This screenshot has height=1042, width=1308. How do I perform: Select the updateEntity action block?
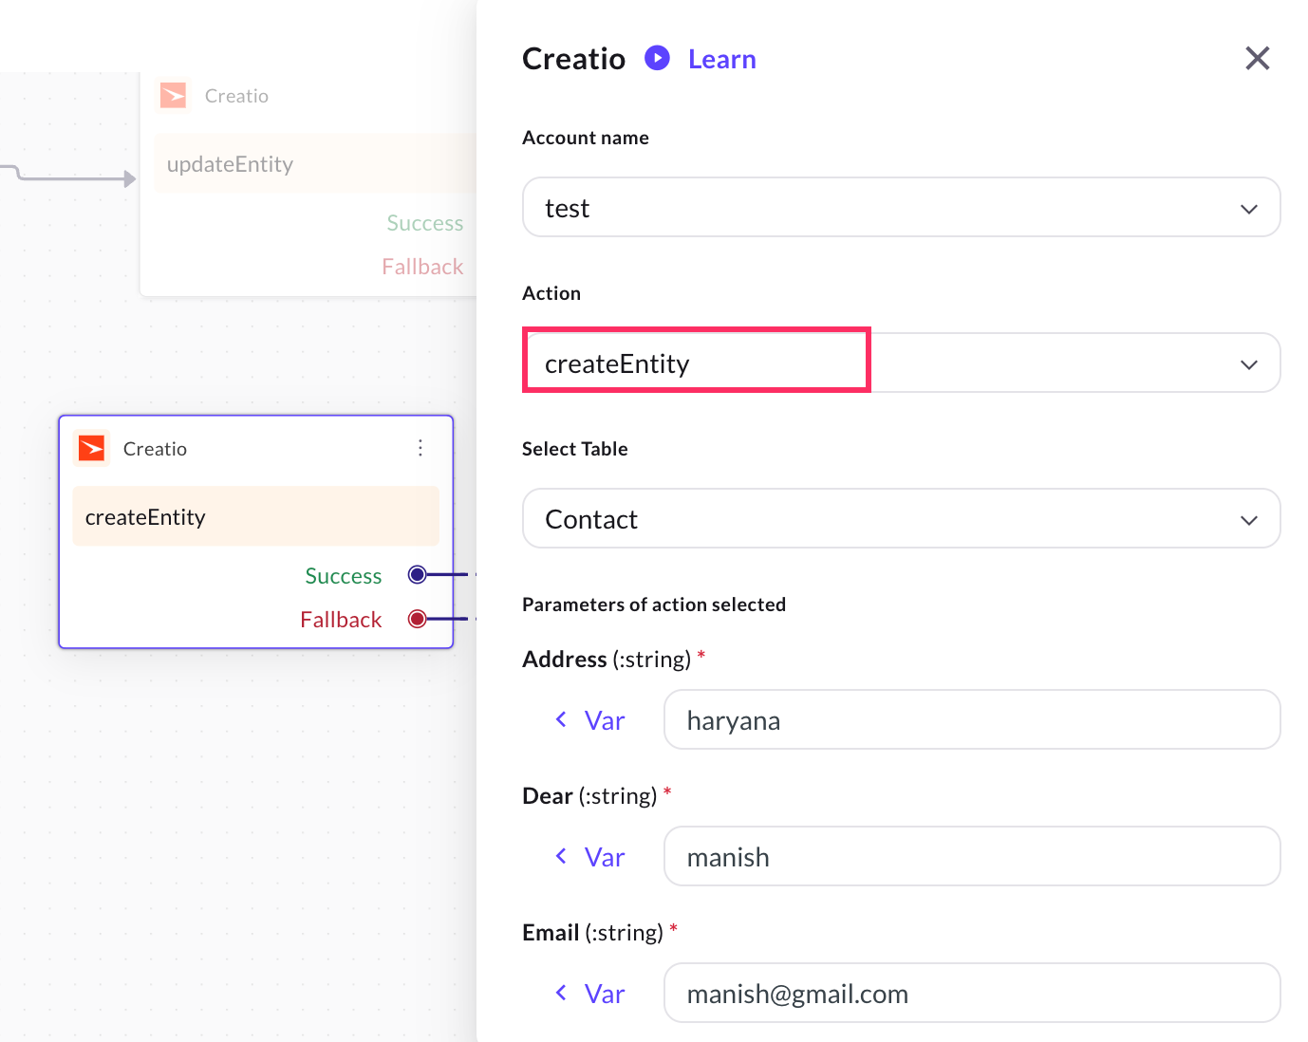click(x=313, y=164)
